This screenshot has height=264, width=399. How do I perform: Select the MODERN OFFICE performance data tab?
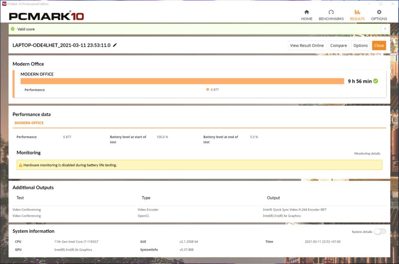click(29, 123)
